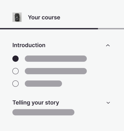Viewport: 124px width, 131px height.
Task: Click the caret icon next to Introduction
Action: pos(108,45)
